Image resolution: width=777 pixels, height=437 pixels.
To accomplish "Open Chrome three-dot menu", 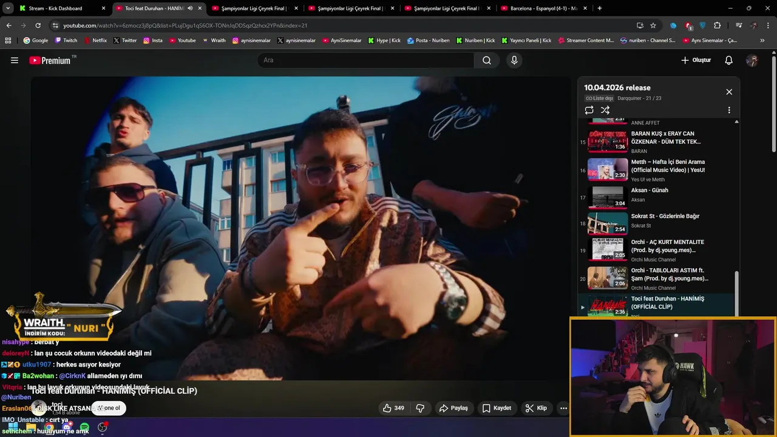I will click(769, 25).
